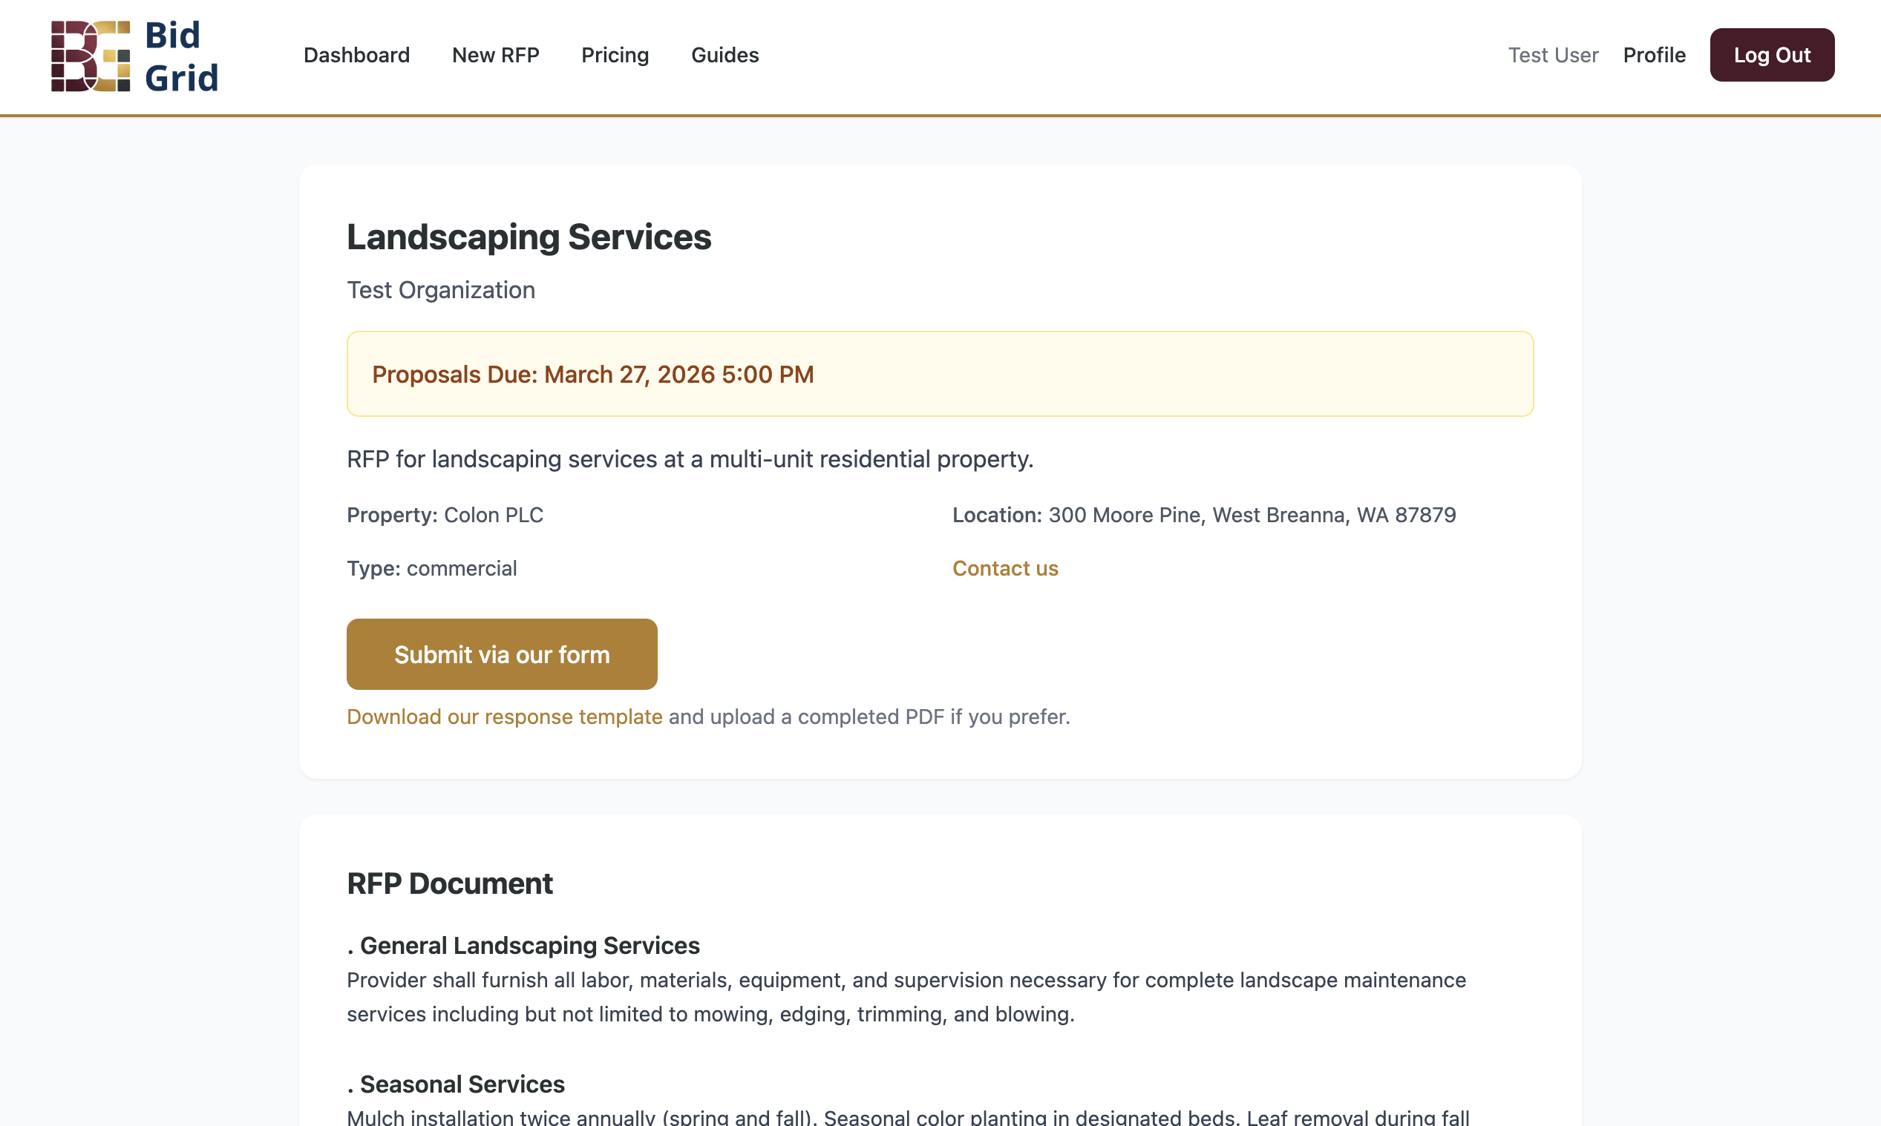This screenshot has width=1881, height=1126.
Task: Open the Dashboard page
Action: [356, 55]
